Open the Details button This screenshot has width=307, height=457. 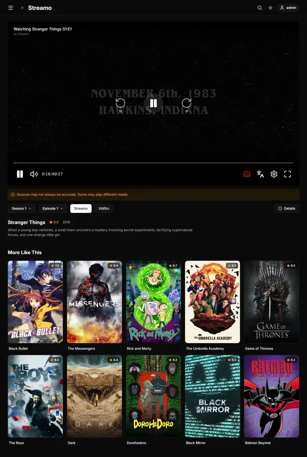287,209
